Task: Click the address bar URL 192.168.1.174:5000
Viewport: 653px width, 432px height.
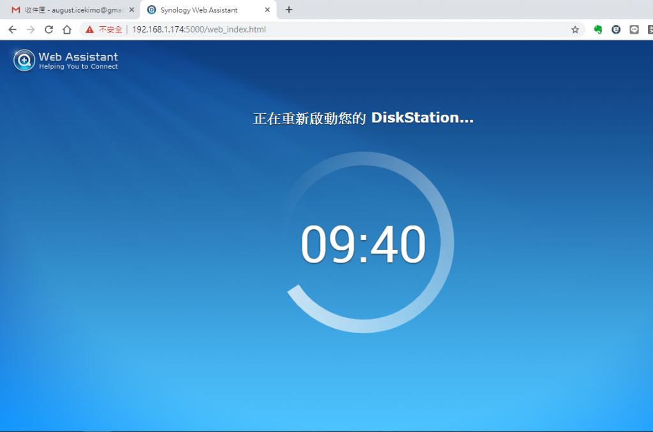Action: [199, 29]
